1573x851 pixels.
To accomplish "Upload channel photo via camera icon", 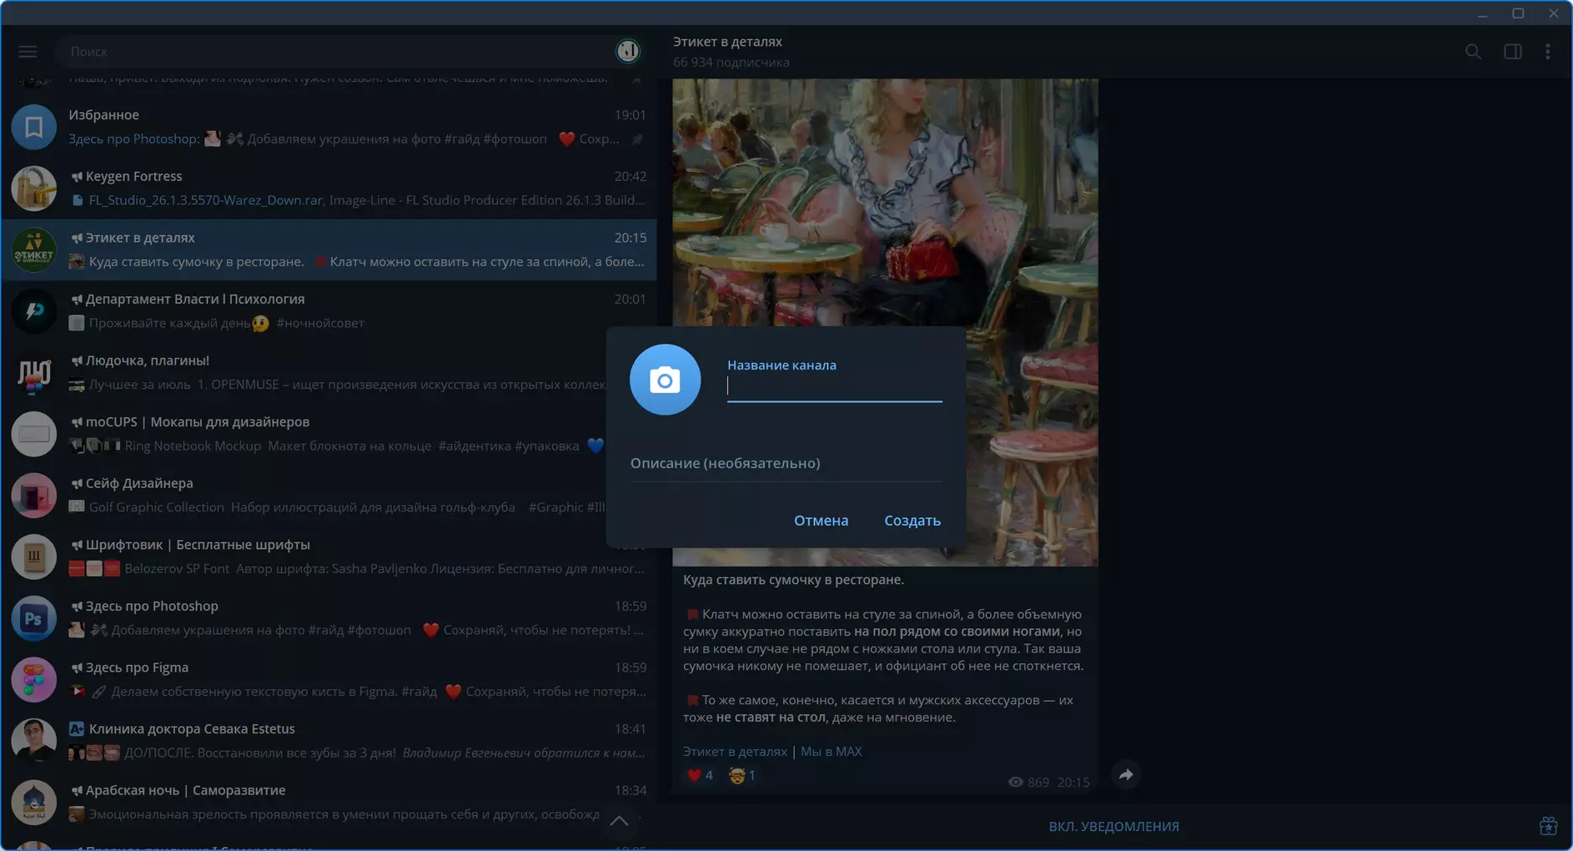I will pos(665,380).
